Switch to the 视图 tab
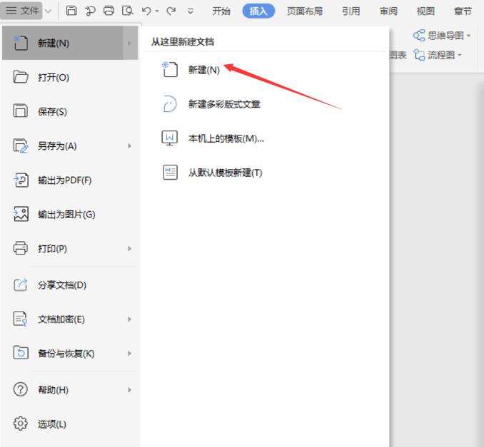Viewport: 484px width, 447px height. pos(425,11)
